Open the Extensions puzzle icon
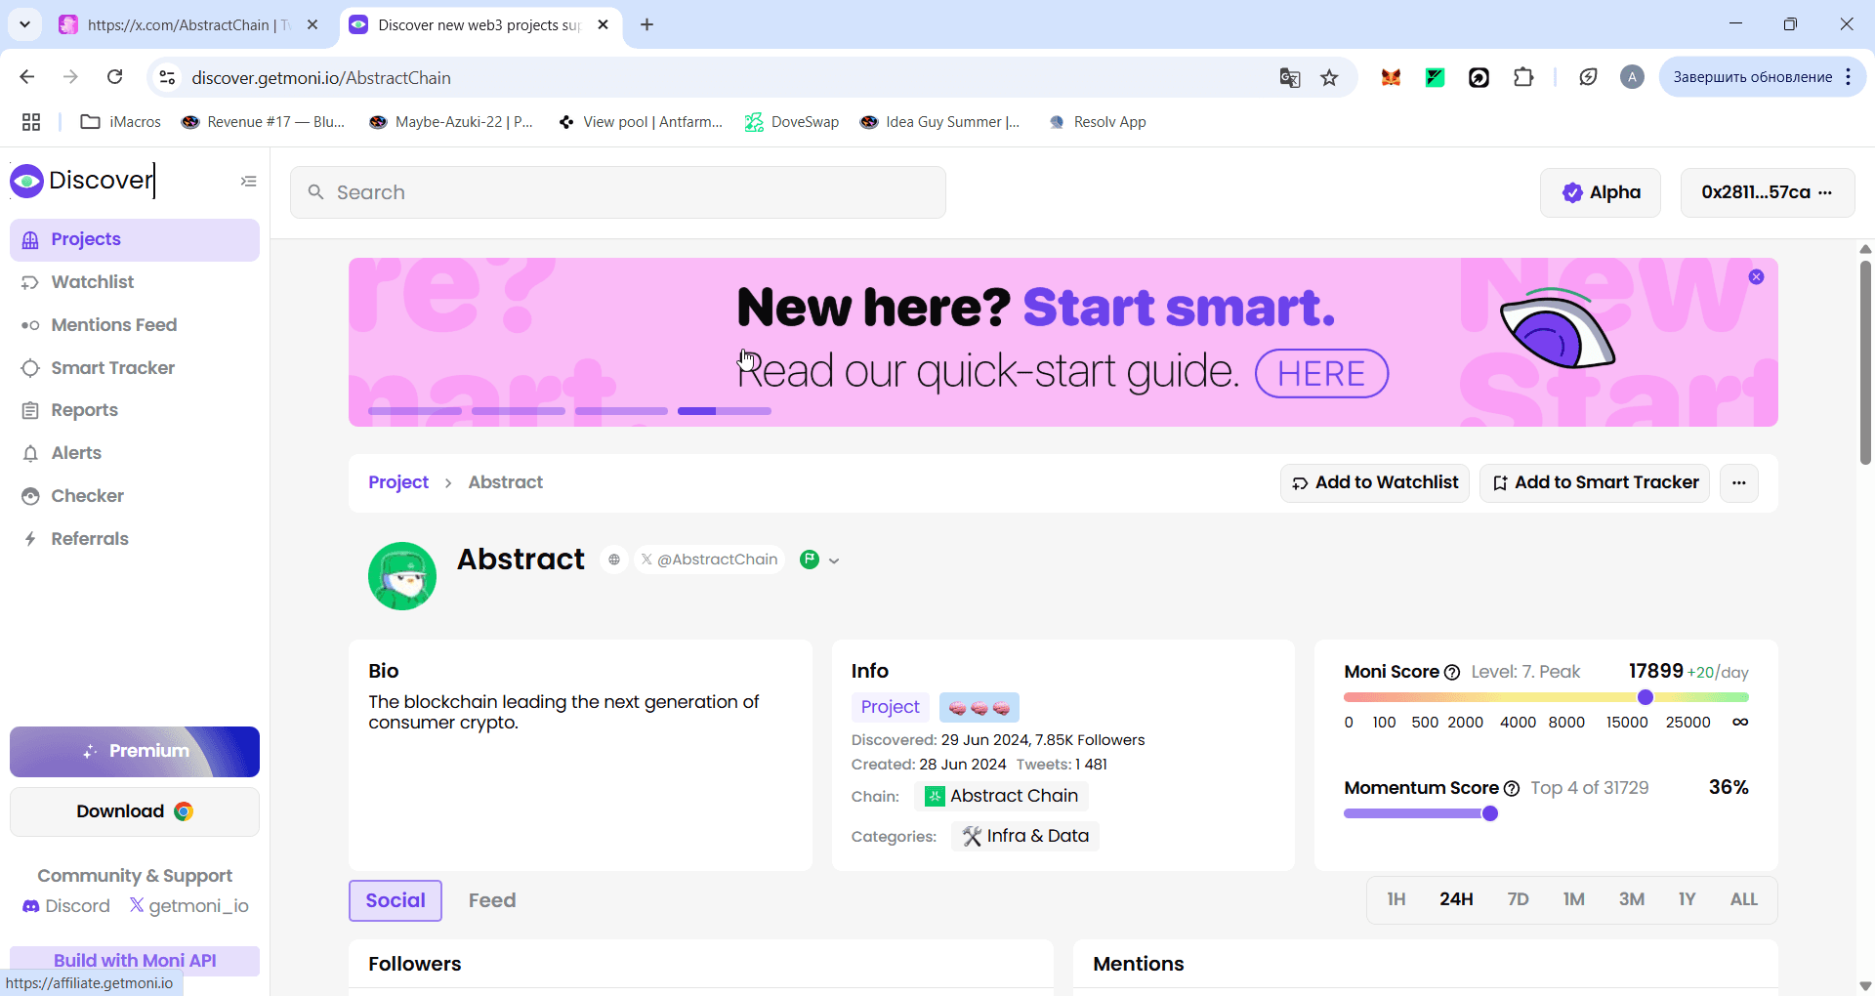The width and height of the screenshot is (1875, 996). tap(1523, 78)
